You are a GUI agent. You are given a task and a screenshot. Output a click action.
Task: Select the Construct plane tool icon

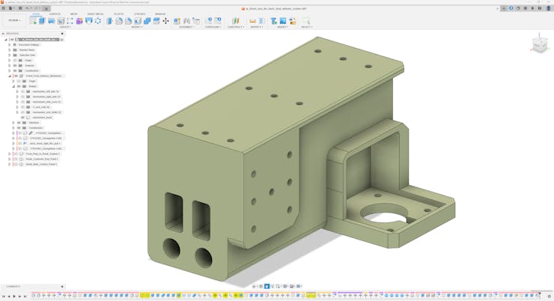tap(234, 21)
